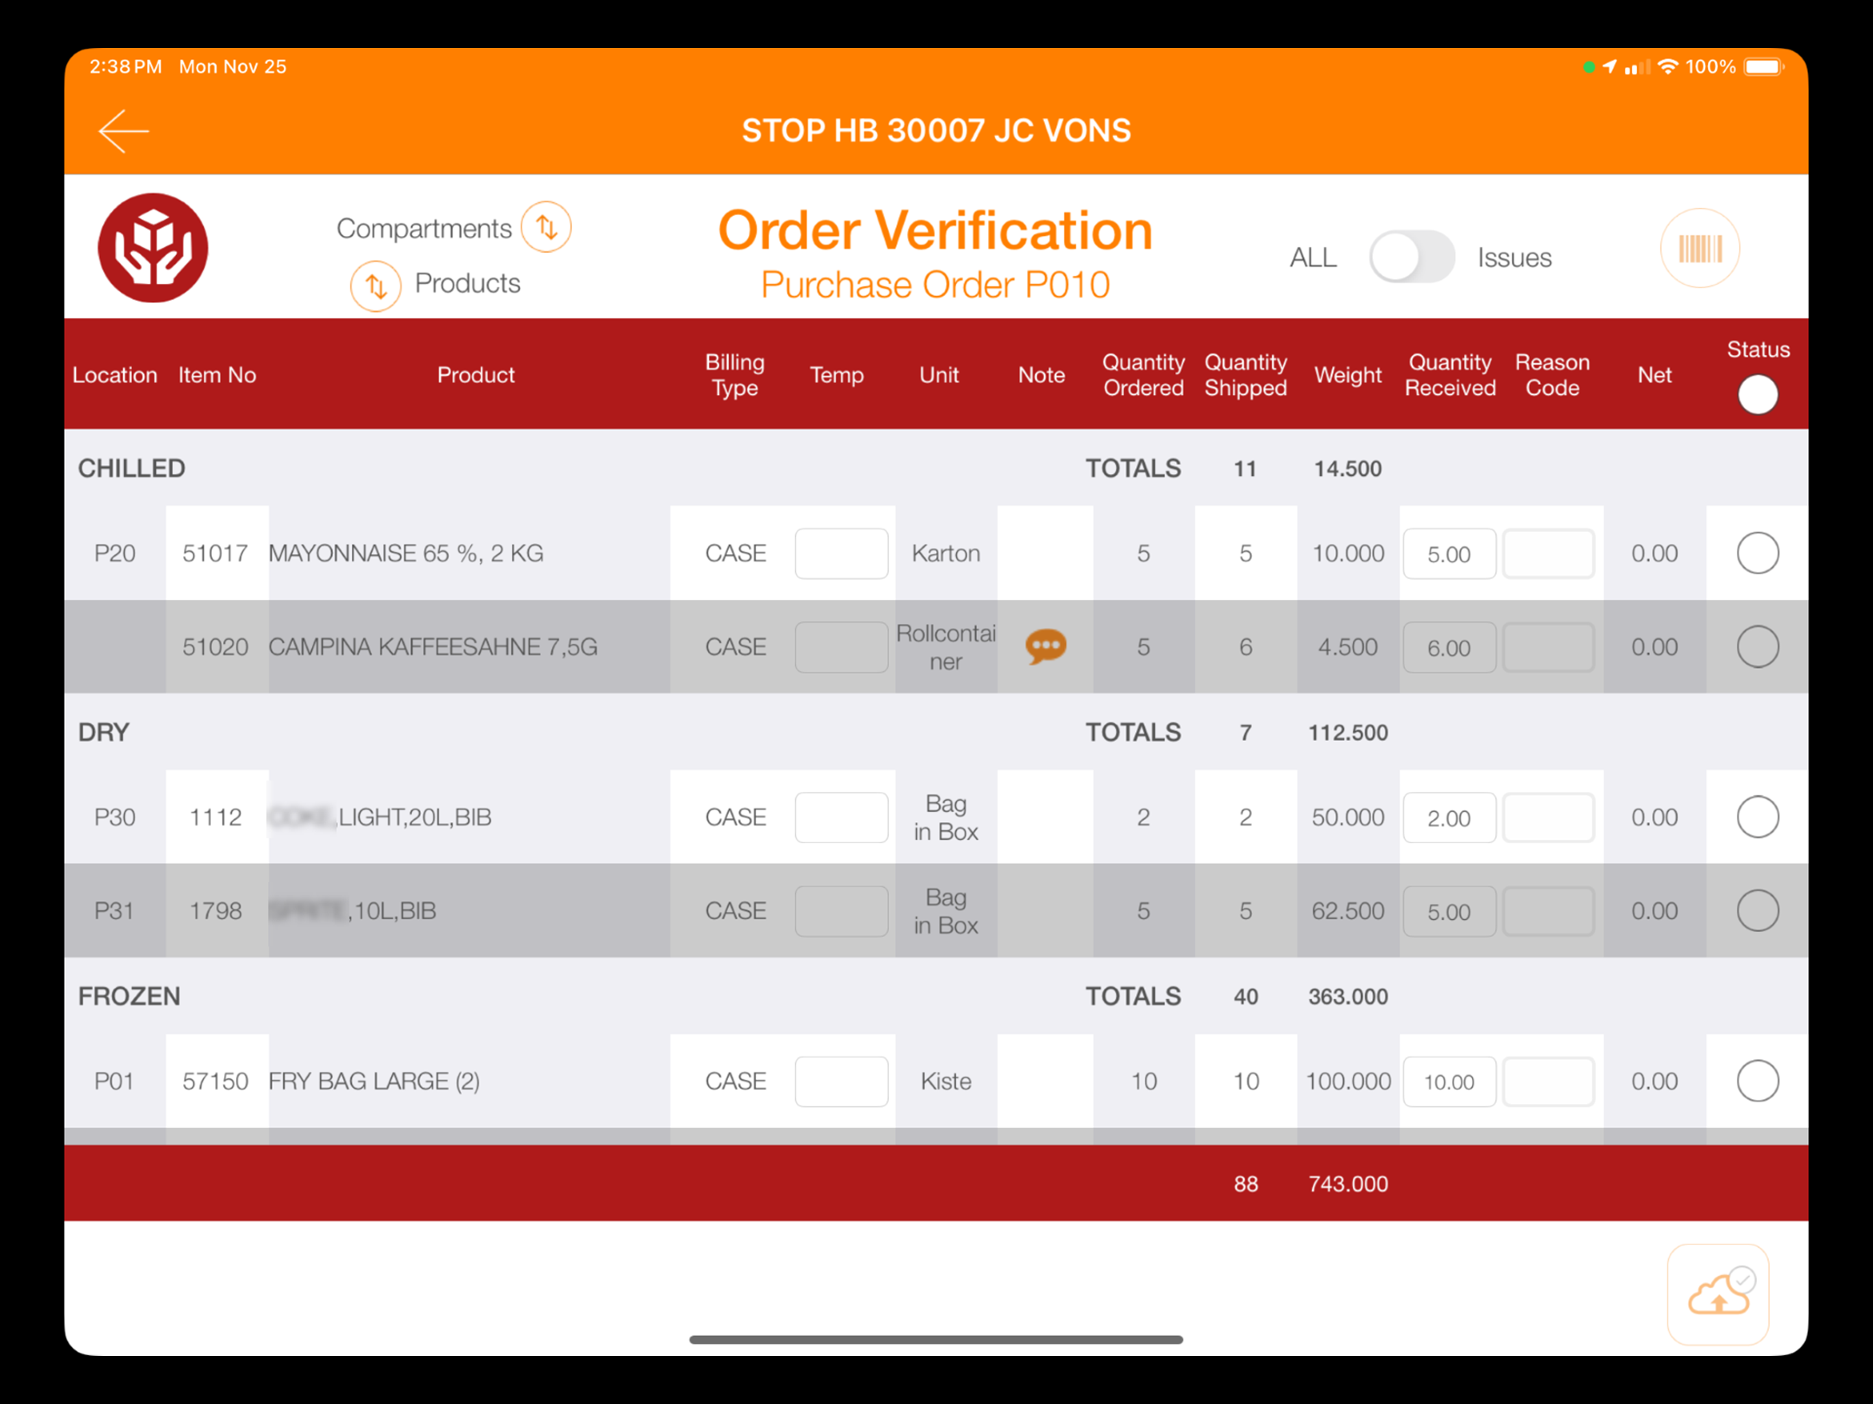
Task: Click STOP HB 30007 JC VONS title
Action: 936,131
